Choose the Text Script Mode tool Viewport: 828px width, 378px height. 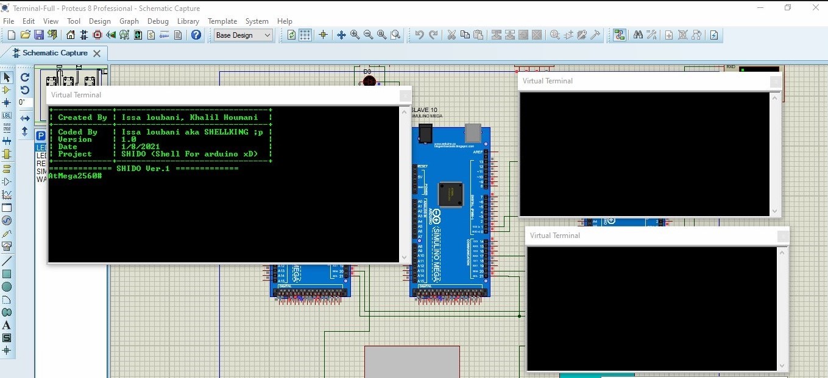pyautogui.click(x=7, y=128)
